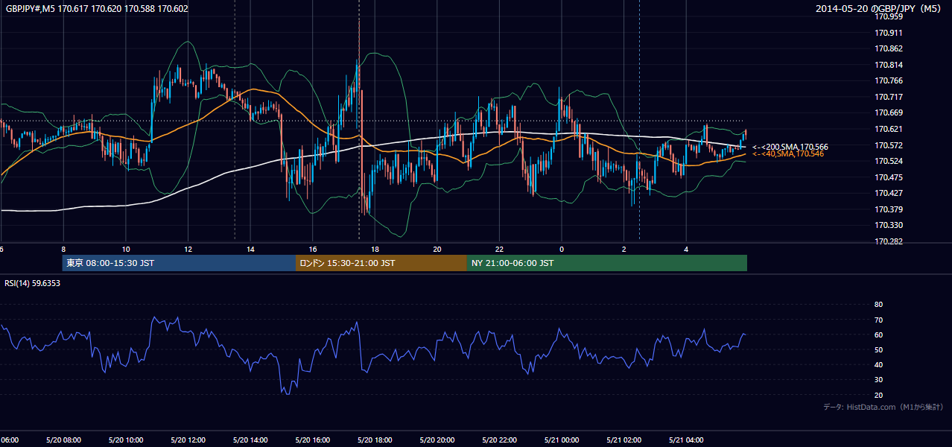Click RSI scale value 40
Viewport: 952px width, 447px height.
(878, 364)
